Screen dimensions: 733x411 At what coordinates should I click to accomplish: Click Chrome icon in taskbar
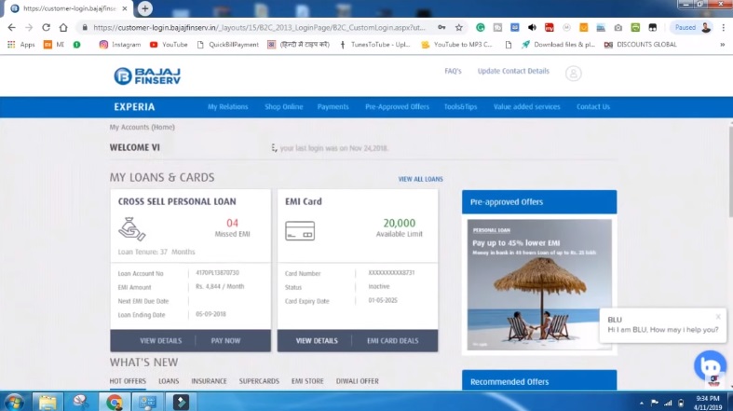coord(114,402)
